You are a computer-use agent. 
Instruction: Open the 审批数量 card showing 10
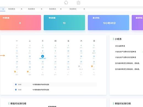tap(64, 22)
